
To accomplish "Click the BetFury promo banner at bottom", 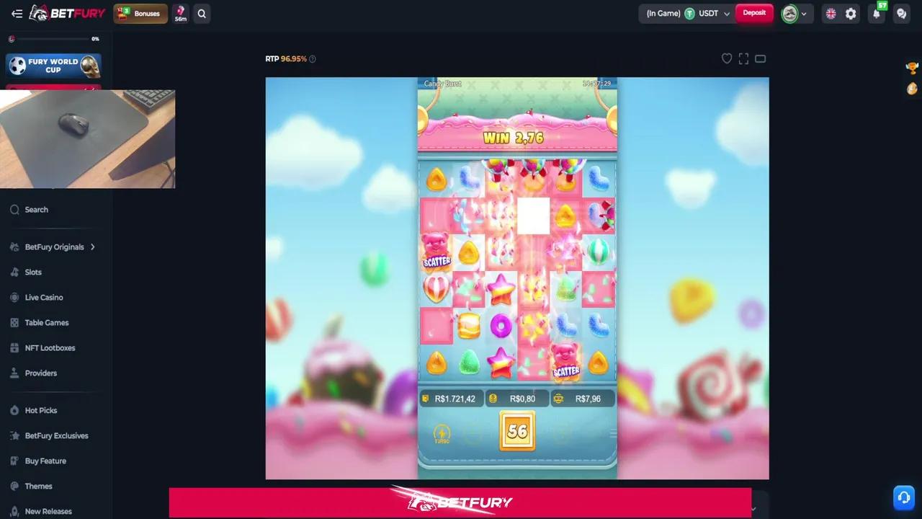I will (460, 502).
